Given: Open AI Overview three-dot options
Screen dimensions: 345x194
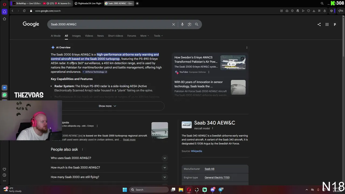Looking at the screenshot, I should [x=247, y=48].
